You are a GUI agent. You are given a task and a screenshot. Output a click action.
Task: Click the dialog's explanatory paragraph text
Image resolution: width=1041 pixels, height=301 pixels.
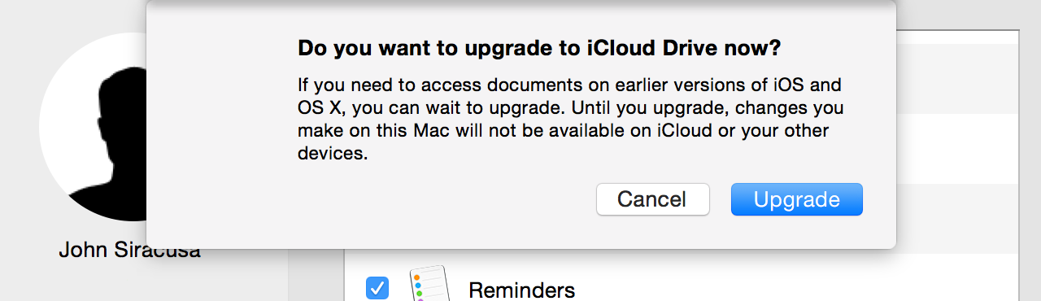pyautogui.click(x=570, y=119)
